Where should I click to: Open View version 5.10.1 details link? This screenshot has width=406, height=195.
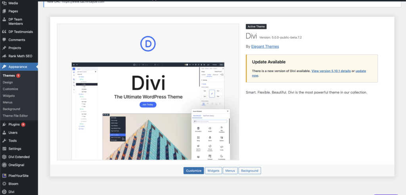[331, 71]
